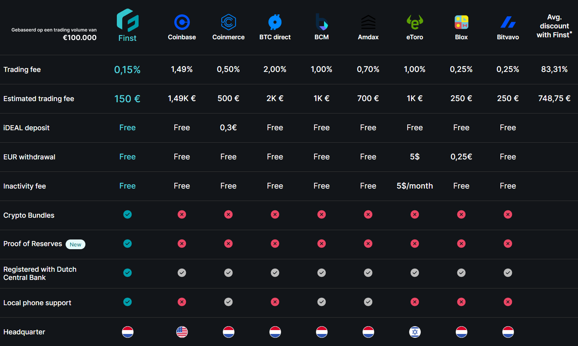Click Coinmerce's Local phone support grey checkmark

[x=228, y=302]
